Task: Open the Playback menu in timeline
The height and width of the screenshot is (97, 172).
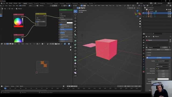Action: point(7,86)
